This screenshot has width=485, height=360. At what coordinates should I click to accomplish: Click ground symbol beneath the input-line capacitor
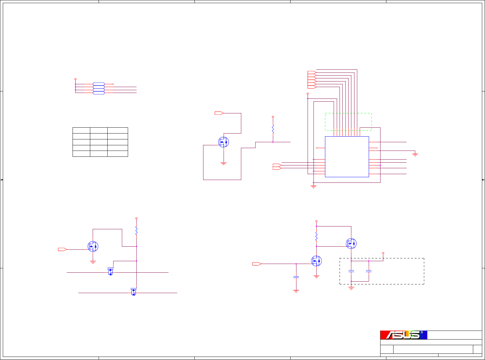[296, 291]
